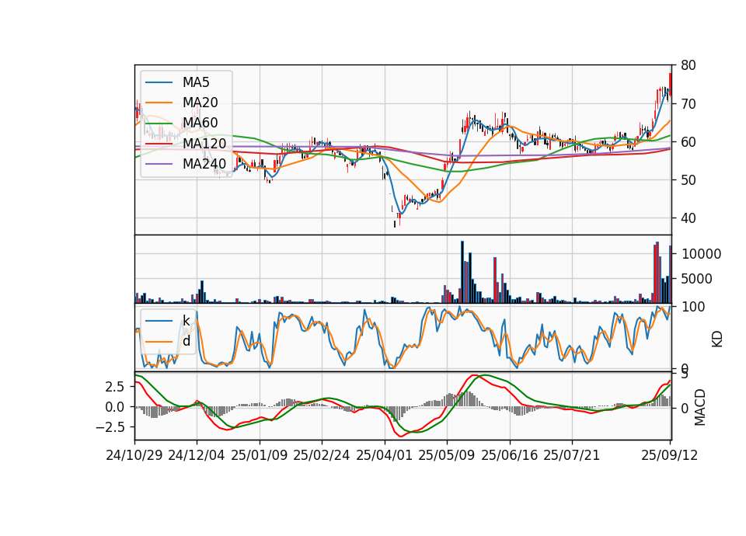
Task: Click the 25/07/21 date axis label
Action: click(x=572, y=455)
